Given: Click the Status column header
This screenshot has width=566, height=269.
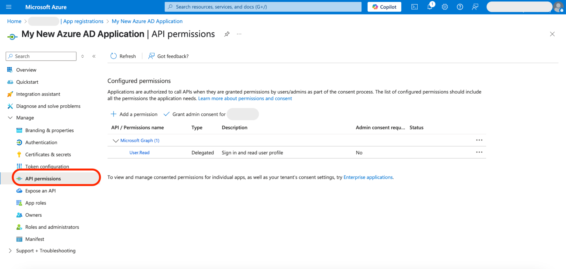Looking at the screenshot, I should coord(417,127).
